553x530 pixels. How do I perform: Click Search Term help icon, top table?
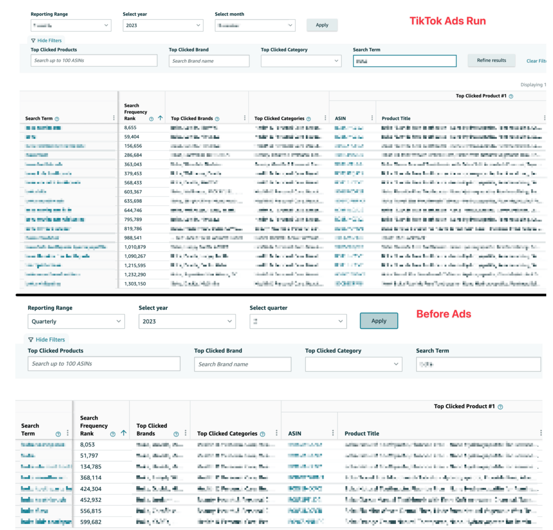[x=57, y=119]
